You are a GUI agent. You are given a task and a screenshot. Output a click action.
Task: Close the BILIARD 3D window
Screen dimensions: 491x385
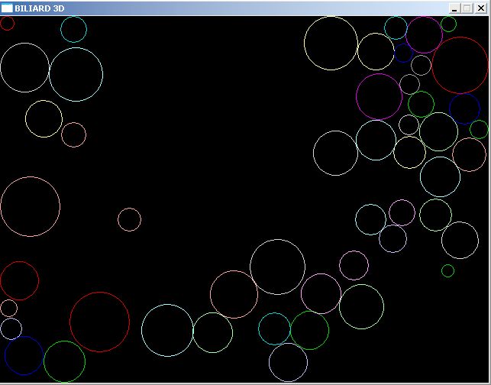tap(480, 8)
